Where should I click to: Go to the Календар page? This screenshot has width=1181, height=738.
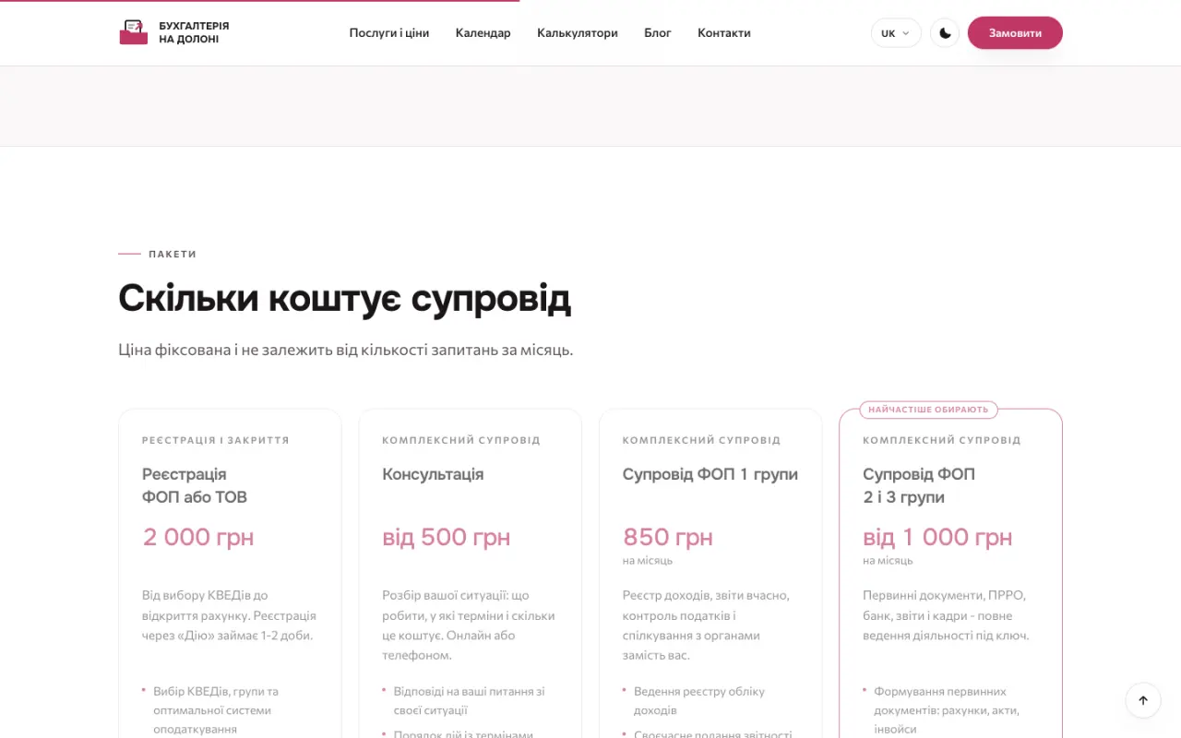pos(483,33)
